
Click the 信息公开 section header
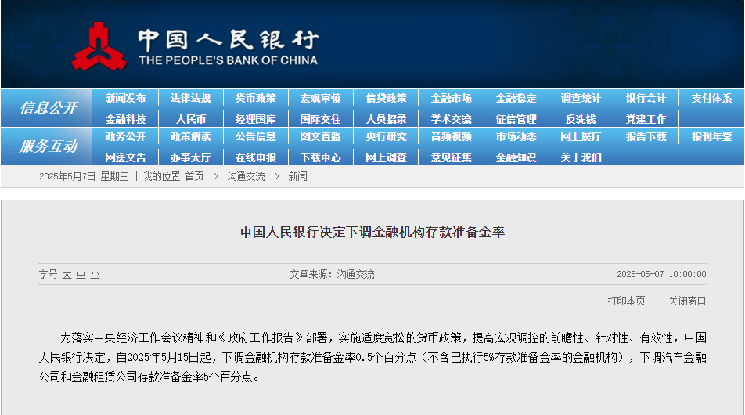click(48, 108)
